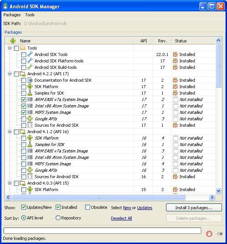Click the Google APIs icon in the API 17 row
The image size is (227, 244).
tap(30, 118)
